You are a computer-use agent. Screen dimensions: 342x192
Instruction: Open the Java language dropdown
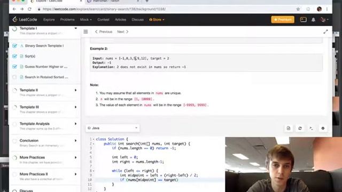tap(113, 128)
